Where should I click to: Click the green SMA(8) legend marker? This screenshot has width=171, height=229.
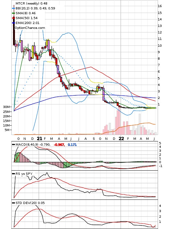click(13, 13)
